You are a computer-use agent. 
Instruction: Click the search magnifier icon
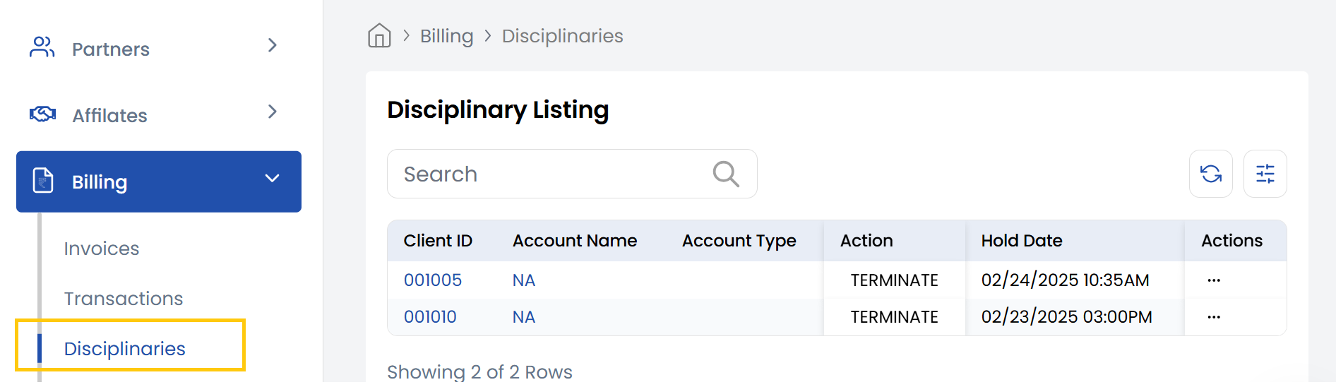coord(725,174)
